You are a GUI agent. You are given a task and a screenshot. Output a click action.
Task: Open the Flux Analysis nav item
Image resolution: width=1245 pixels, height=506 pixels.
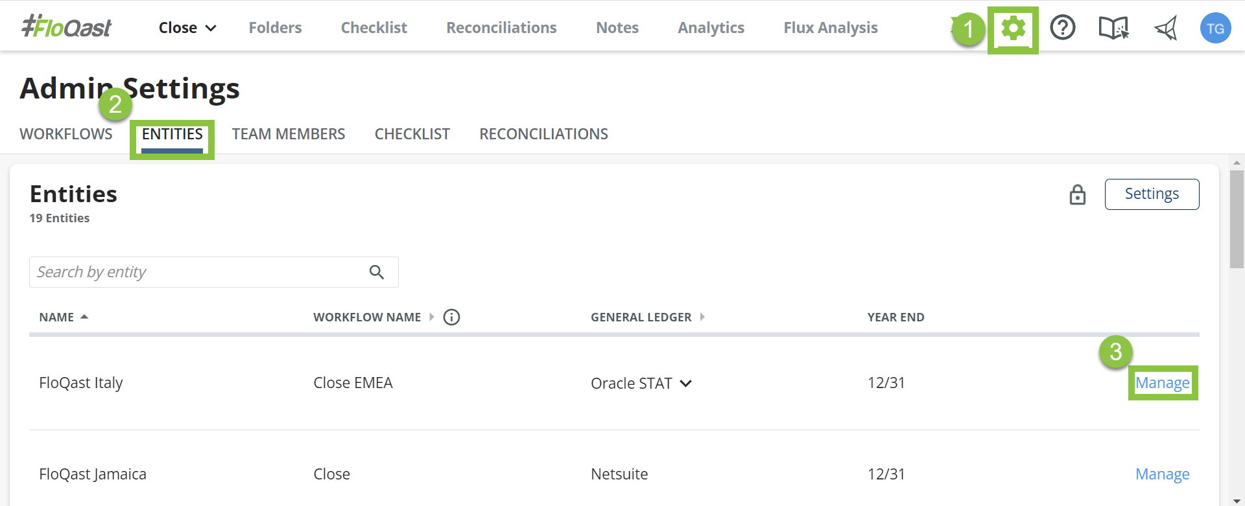pyautogui.click(x=831, y=28)
